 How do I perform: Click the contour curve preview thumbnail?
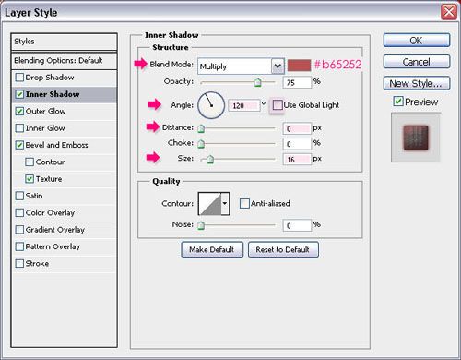210,204
